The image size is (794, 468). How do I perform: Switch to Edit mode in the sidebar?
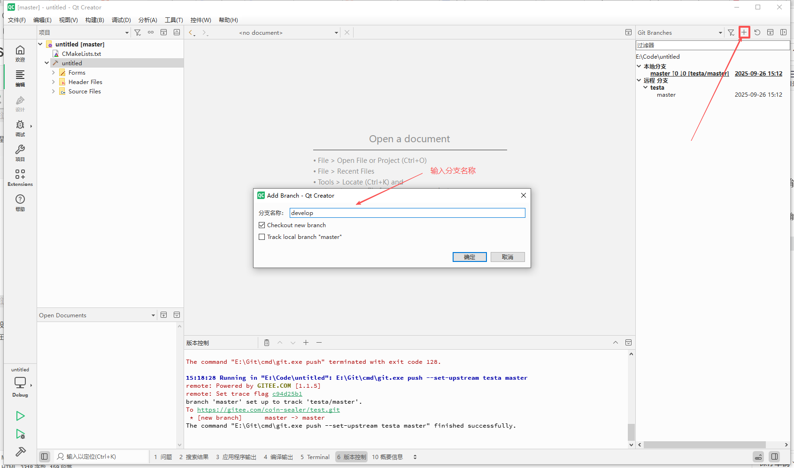20,78
